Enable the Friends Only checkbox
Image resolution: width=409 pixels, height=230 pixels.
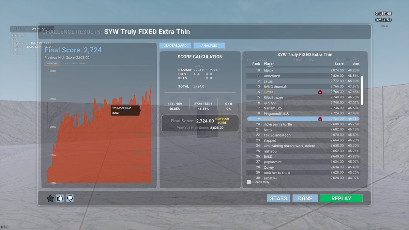(x=249, y=182)
